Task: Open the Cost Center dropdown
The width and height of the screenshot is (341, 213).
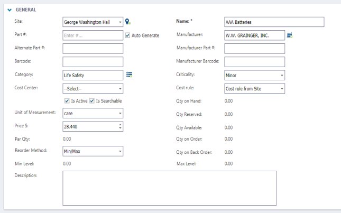Action: point(93,88)
